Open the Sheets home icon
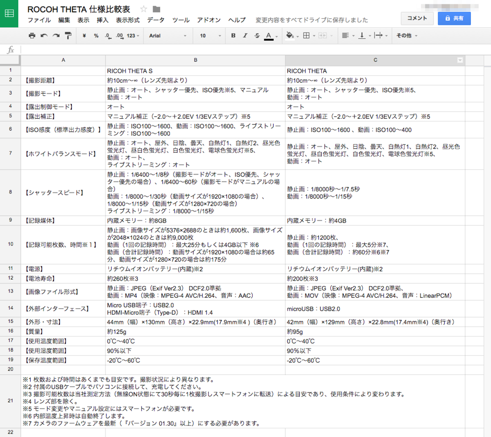Viewport: 491px width, 437px height. 9,13
